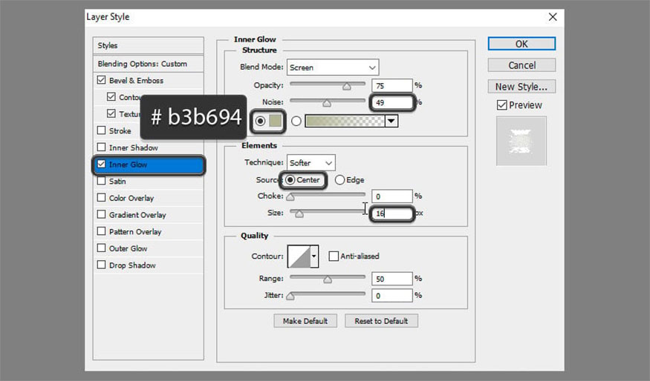650x381 pixels.
Task: Toggle the Preview checkbox
Action: (501, 105)
